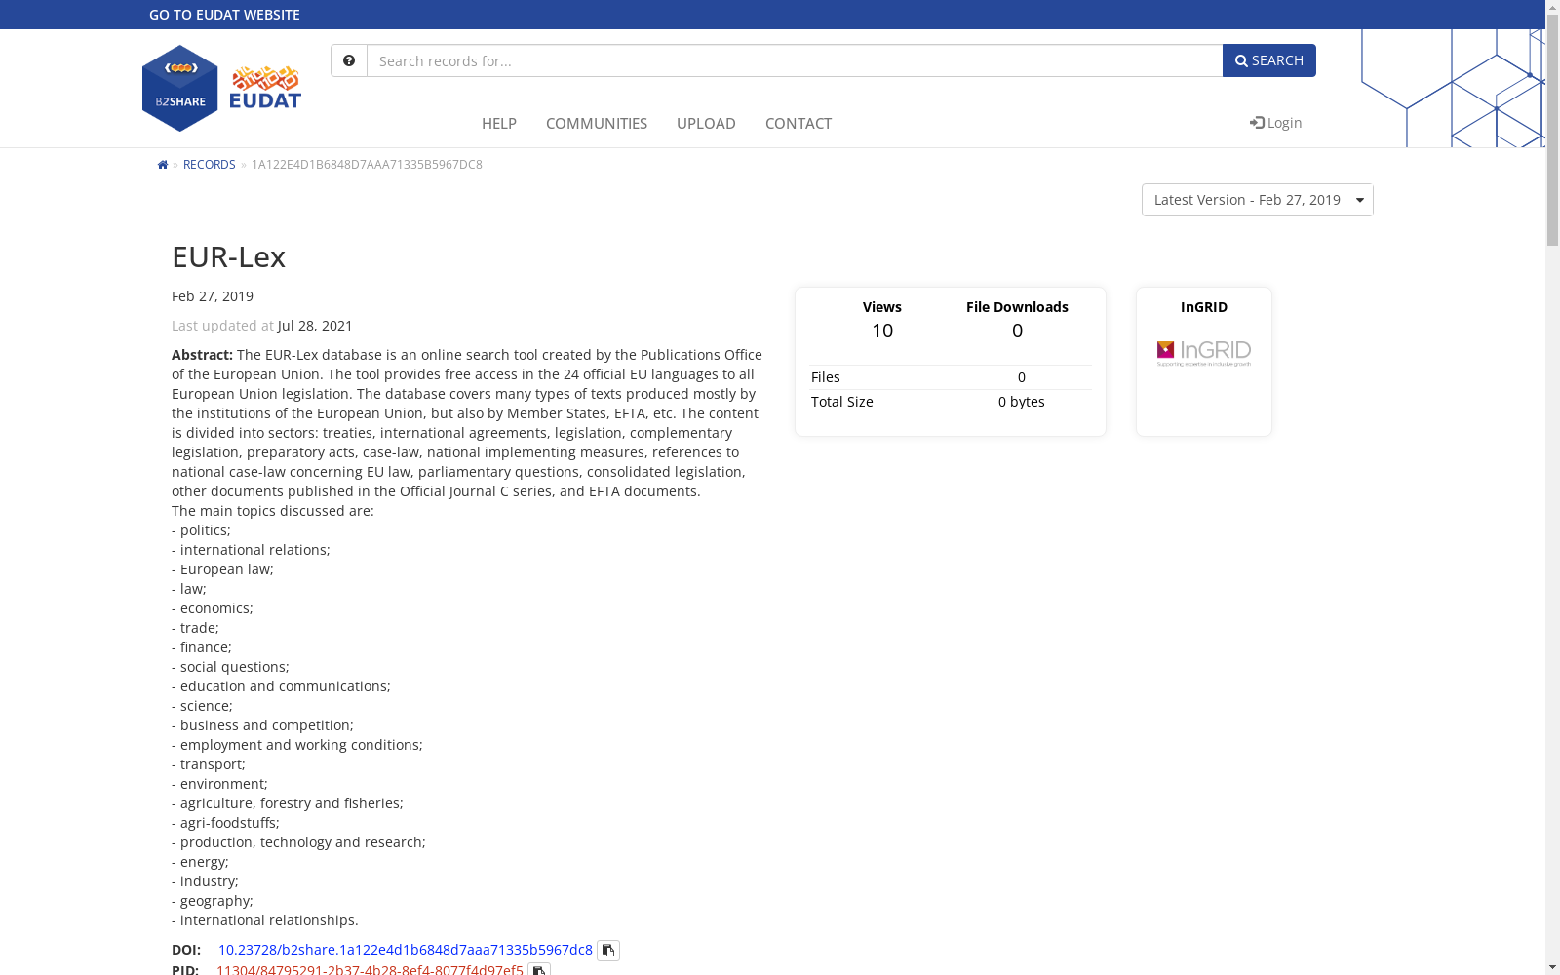Click the Login link
Screen dimensions: 1560x975
tap(1276, 122)
